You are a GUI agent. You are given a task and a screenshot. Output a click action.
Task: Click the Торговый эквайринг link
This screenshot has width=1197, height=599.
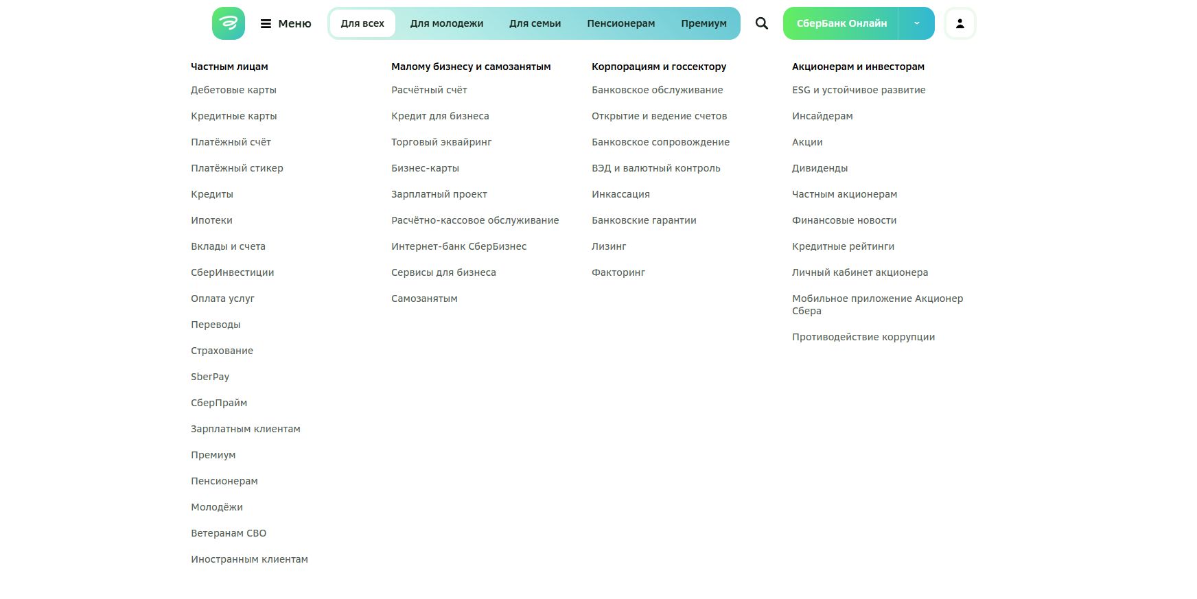point(441,142)
